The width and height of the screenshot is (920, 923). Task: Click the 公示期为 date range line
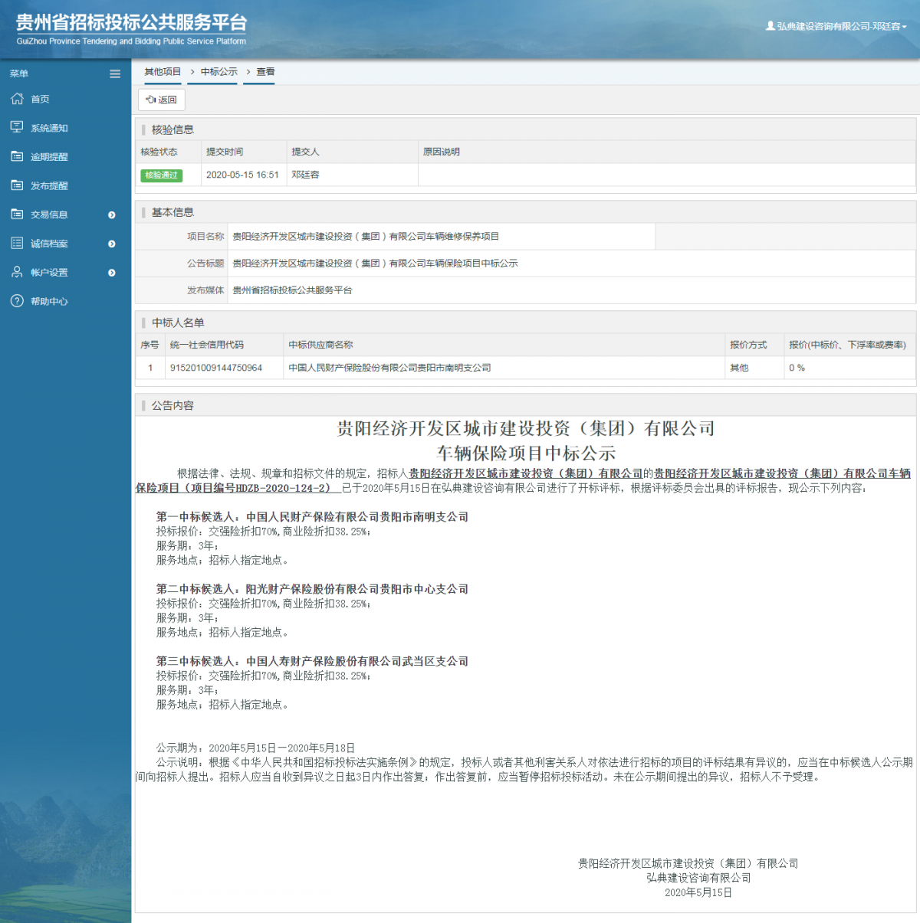point(255,748)
